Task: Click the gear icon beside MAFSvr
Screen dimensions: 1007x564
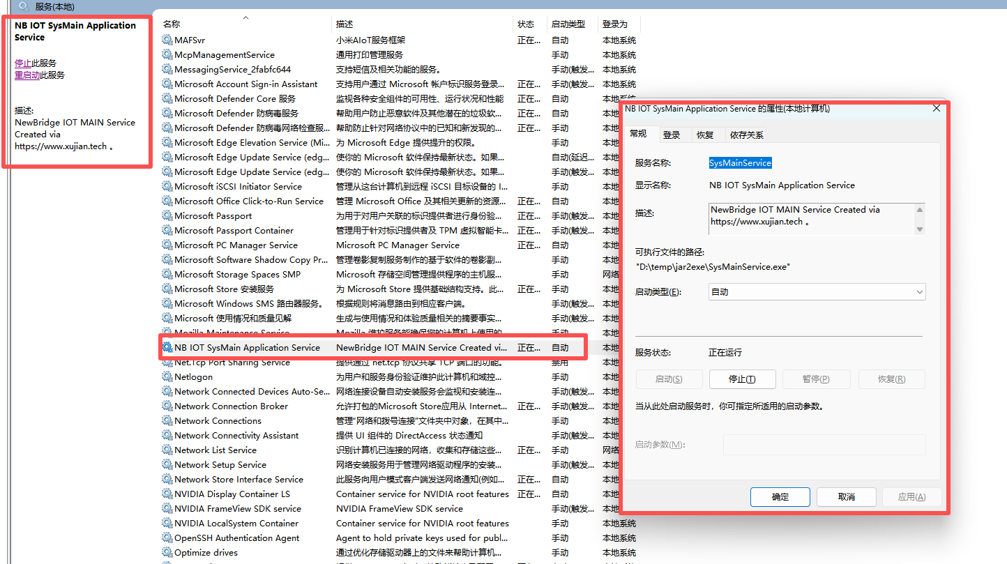Action: (x=167, y=40)
